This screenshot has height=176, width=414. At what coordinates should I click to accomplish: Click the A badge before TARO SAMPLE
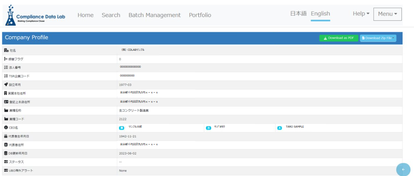pos(280,128)
